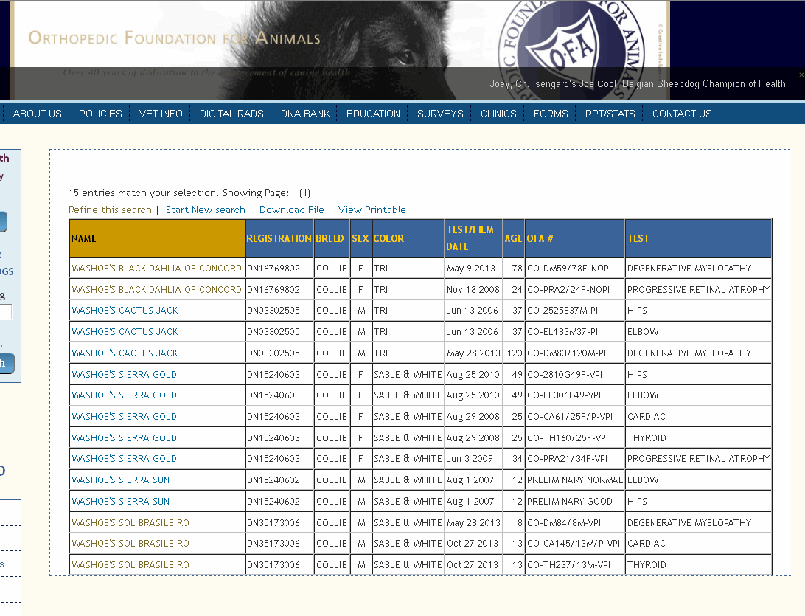Viewport: 805px width, 616px height.
Task: Open the DNA BANK menu item
Action: [x=305, y=114]
